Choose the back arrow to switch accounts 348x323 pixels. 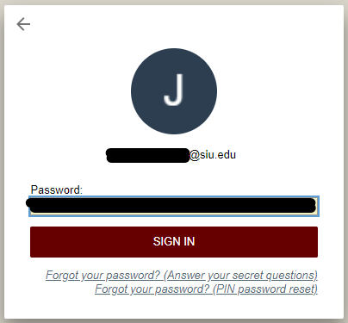(23, 24)
